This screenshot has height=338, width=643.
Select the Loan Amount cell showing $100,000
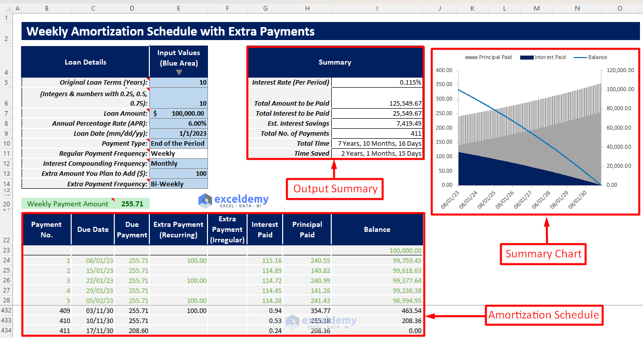pos(178,114)
